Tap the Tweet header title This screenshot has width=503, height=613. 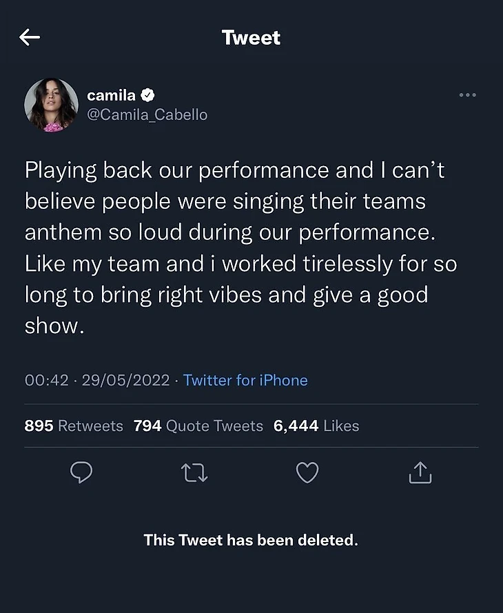[251, 37]
